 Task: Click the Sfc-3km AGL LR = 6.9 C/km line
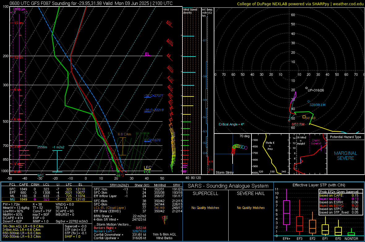(x=23, y=226)
